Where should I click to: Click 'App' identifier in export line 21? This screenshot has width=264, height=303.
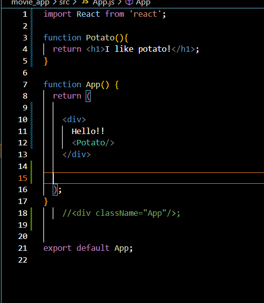[x=122, y=248]
